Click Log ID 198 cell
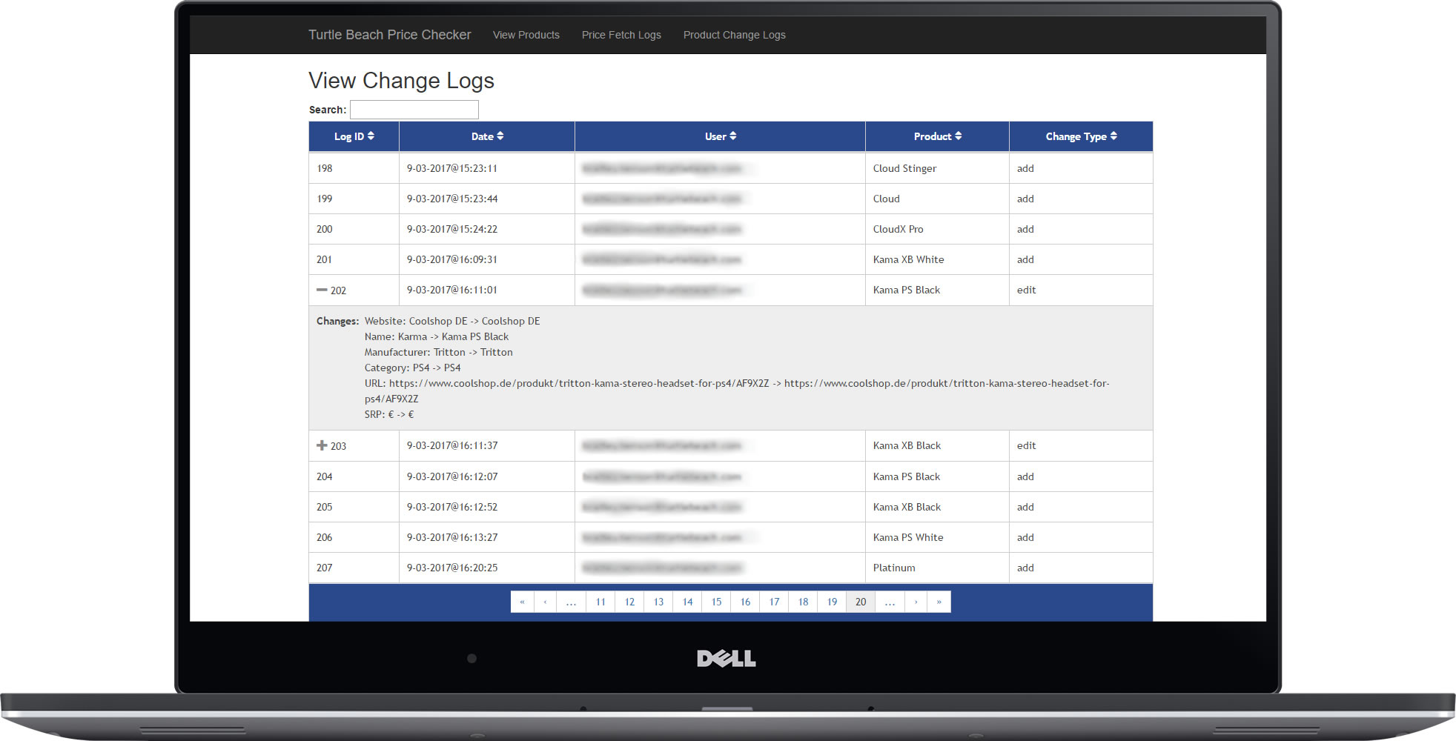Screen dimensions: 1456x741 coord(354,168)
